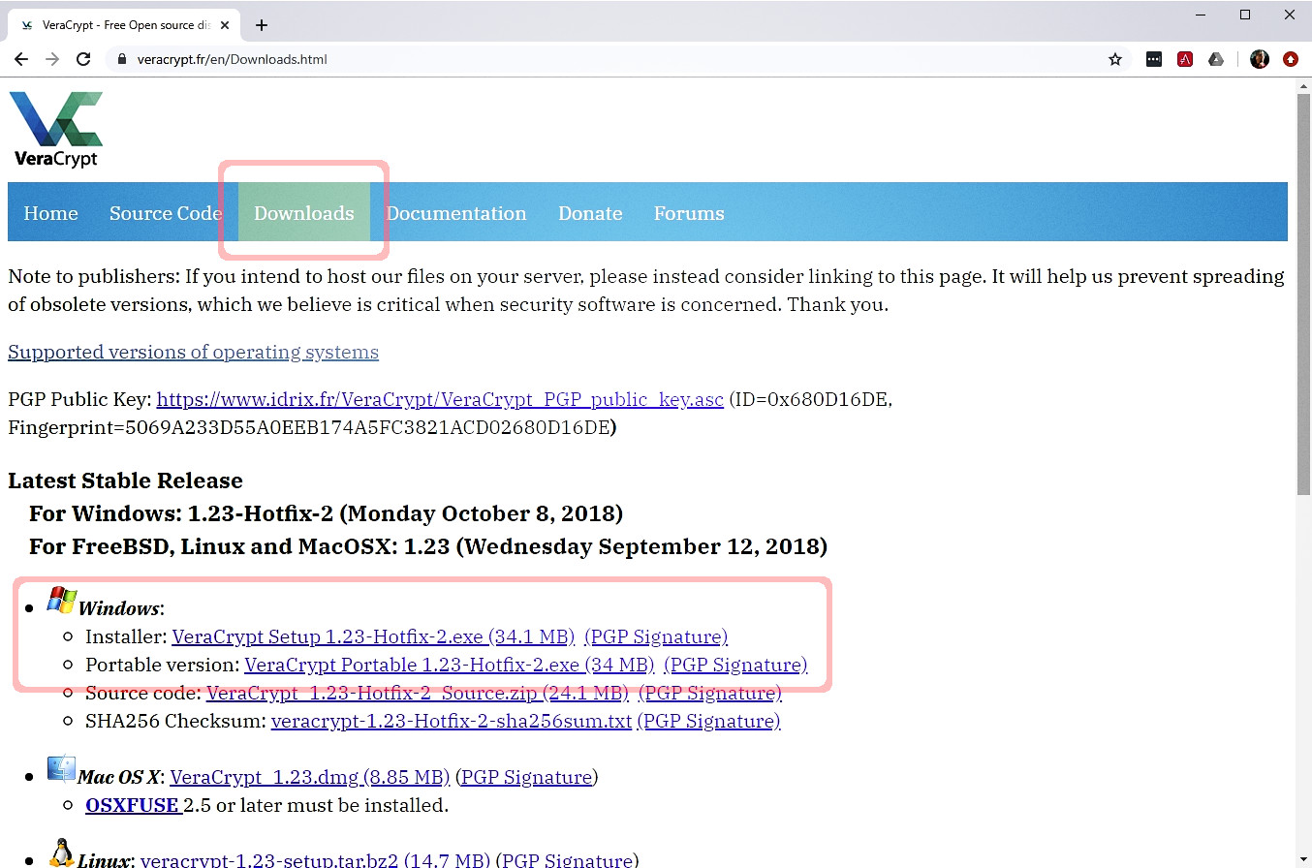This screenshot has width=1312, height=868.
Task: Click the browser back arrow
Action: point(21,59)
